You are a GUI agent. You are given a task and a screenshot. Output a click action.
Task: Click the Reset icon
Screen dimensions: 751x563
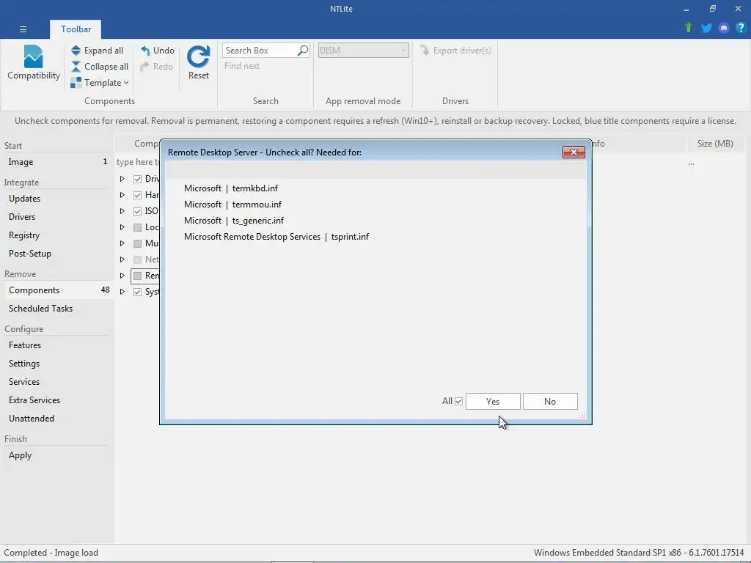(x=198, y=56)
